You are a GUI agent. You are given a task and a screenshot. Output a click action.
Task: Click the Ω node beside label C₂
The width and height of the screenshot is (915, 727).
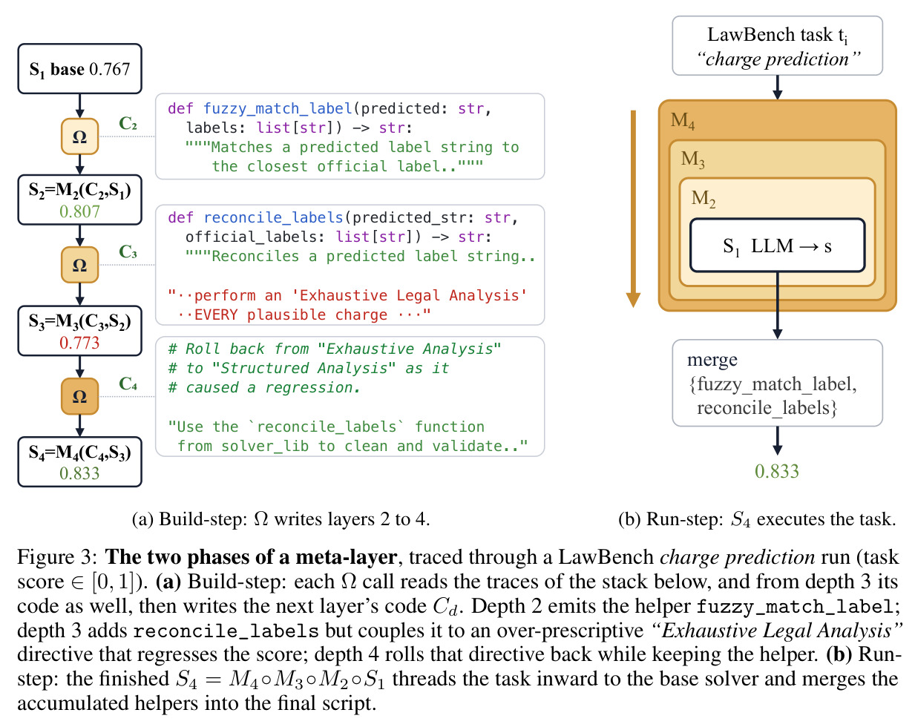point(79,136)
